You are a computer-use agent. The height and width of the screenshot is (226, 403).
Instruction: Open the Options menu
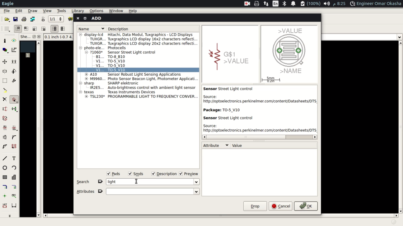[x=96, y=11]
